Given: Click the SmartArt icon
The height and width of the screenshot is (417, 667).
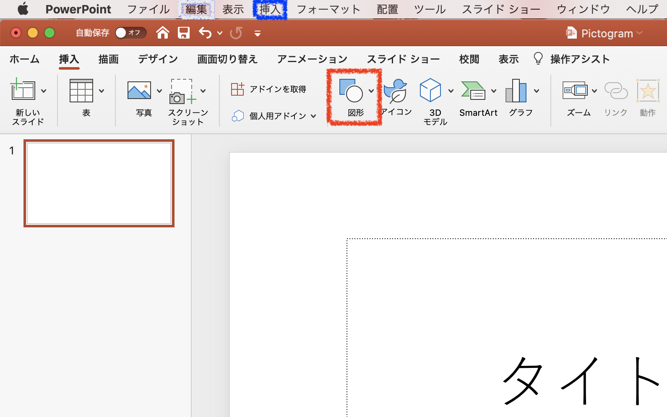Looking at the screenshot, I should 473,91.
